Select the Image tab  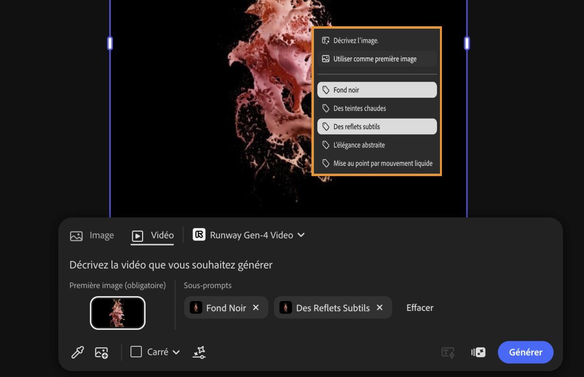[x=92, y=235]
